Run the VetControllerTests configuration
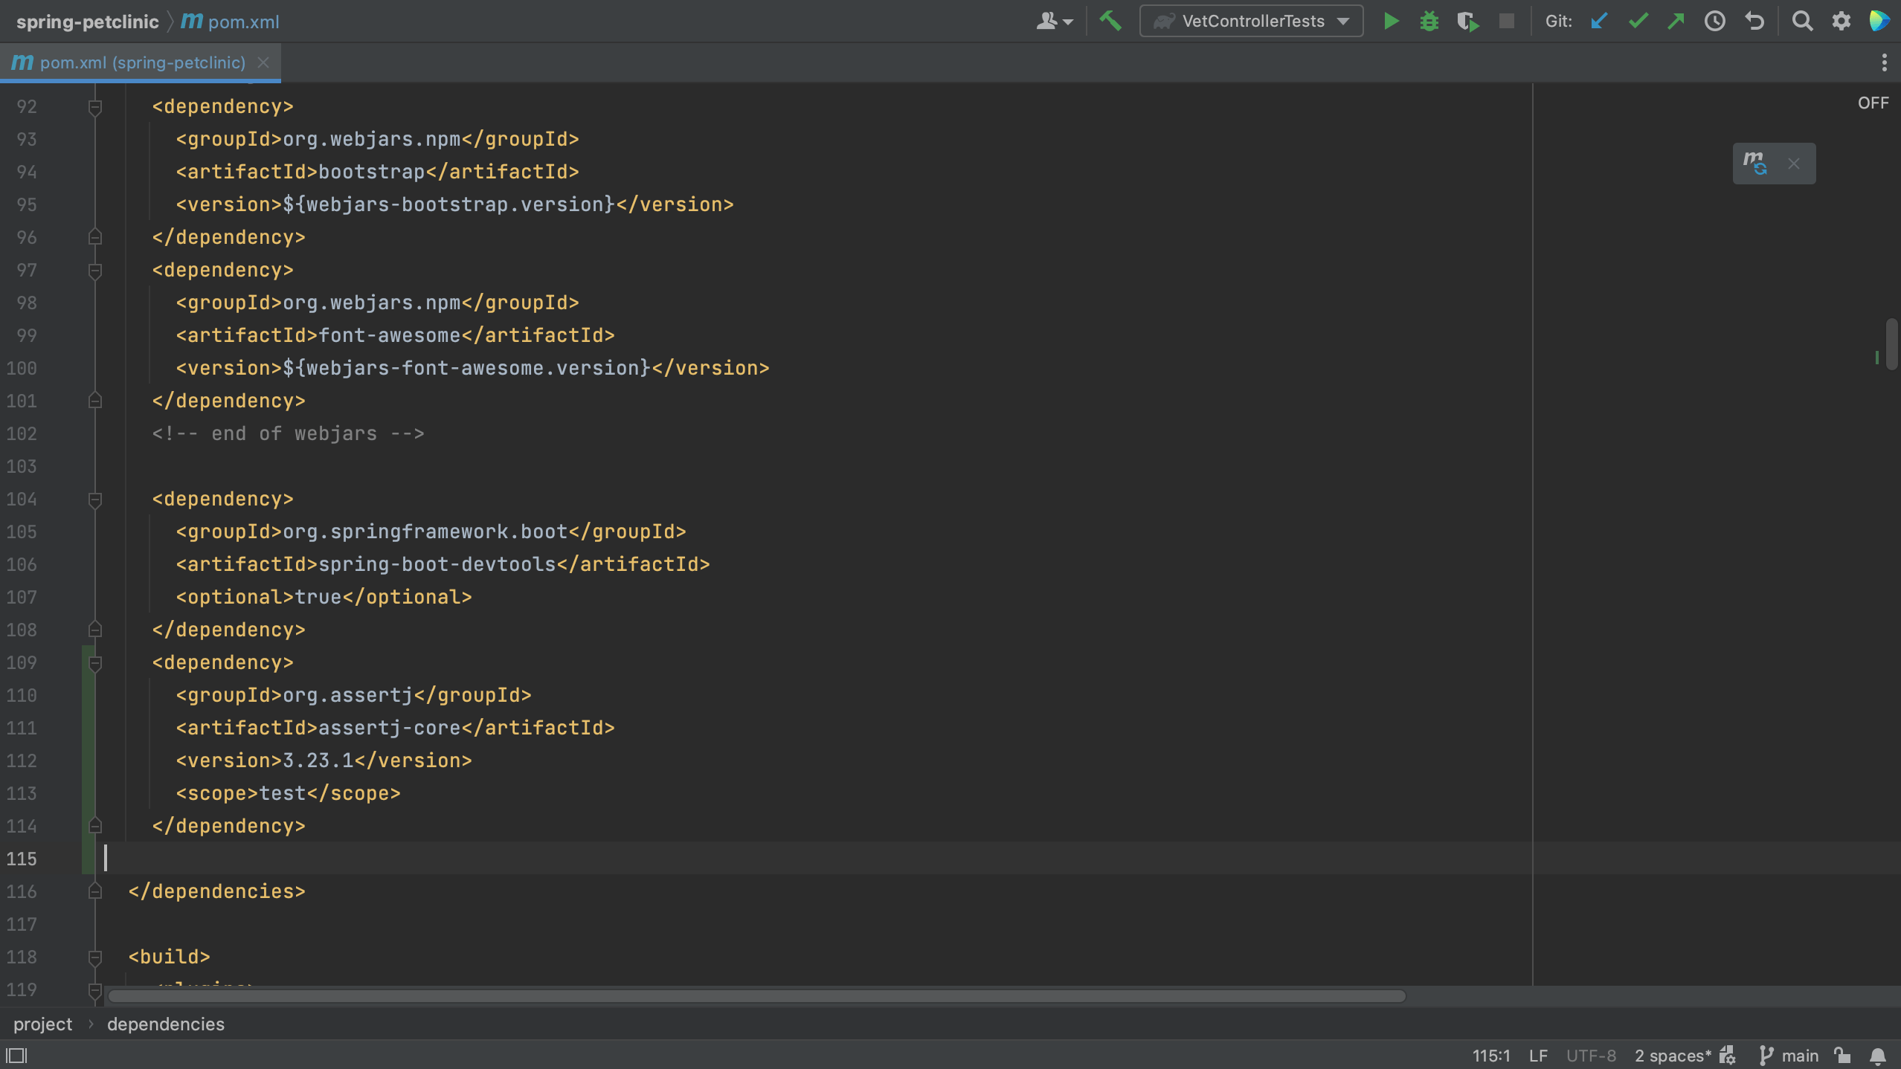 point(1390,21)
